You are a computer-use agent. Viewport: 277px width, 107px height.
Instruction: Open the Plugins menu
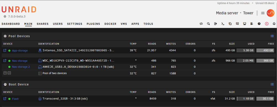tap(93, 24)
